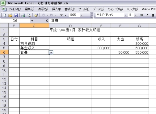
Task: Open the MS Pゴシック font name dropdown
Action: (x=125, y=15)
